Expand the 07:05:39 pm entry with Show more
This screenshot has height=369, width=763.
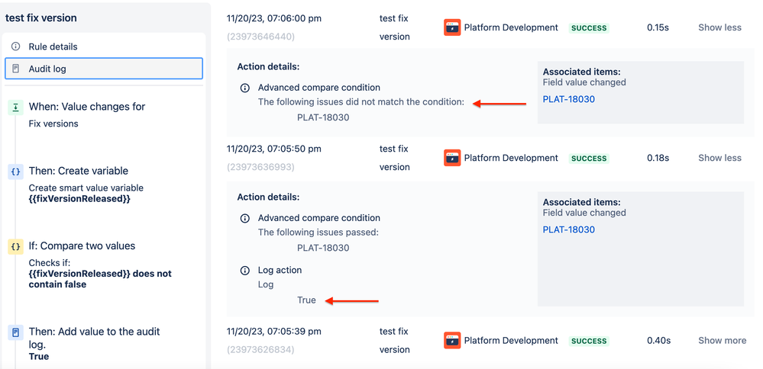(x=722, y=340)
